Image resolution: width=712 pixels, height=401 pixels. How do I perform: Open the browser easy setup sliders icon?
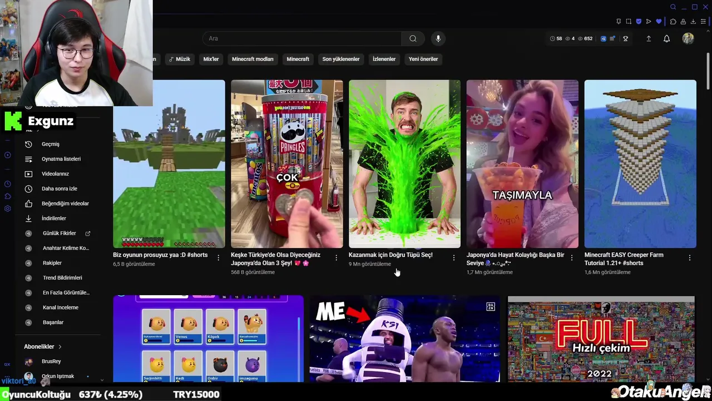point(703,22)
